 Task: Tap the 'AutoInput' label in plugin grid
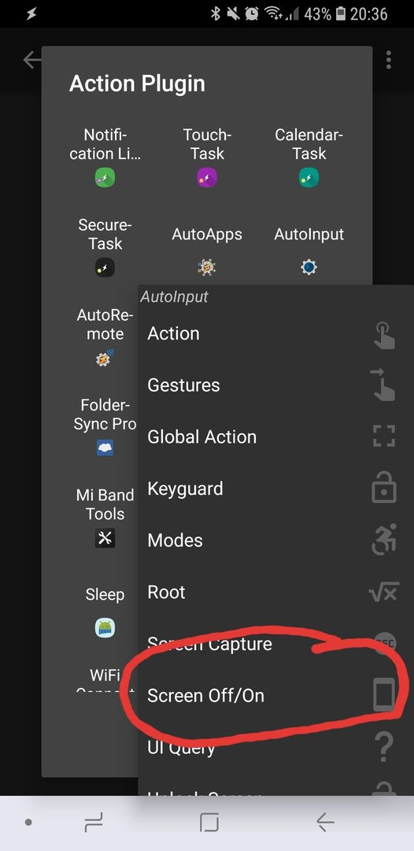pyautogui.click(x=309, y=235)
